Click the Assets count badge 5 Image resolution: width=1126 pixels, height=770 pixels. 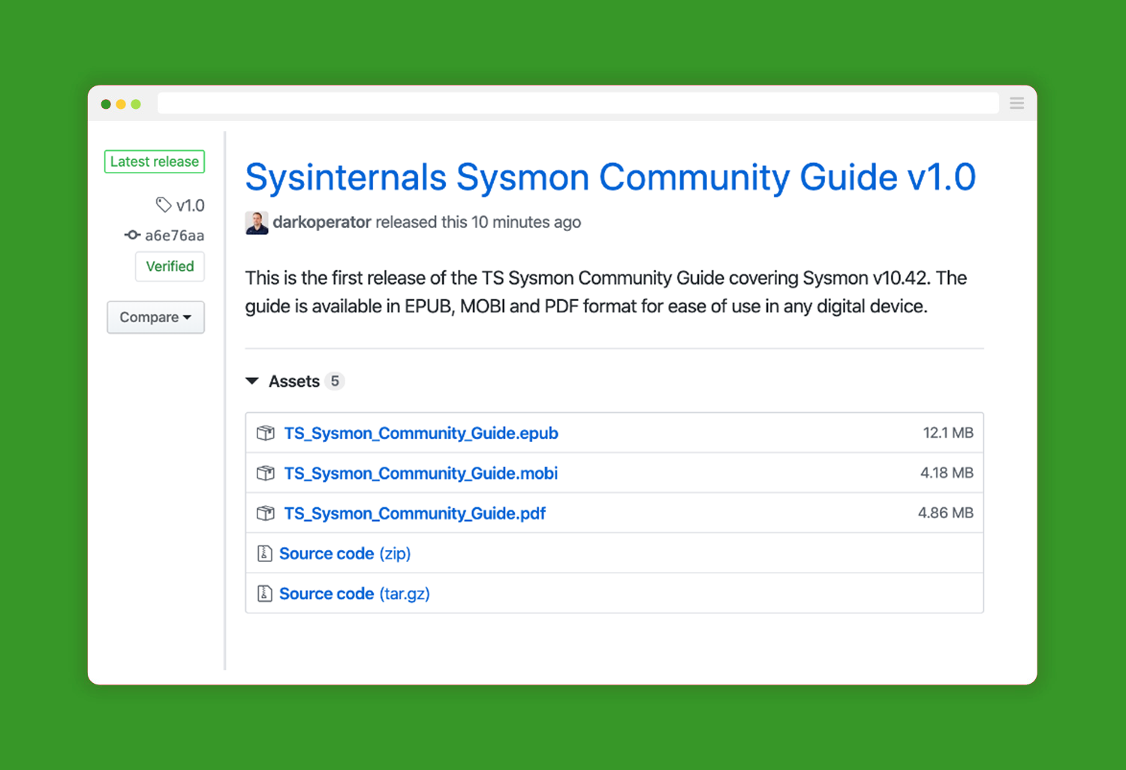pyautogui.click(x=335, y=381)
